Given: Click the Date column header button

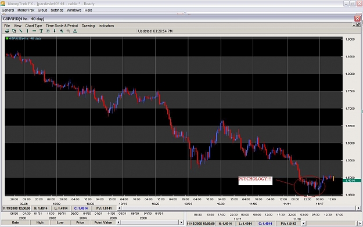Looking at the screenshot, I should 15,222.
